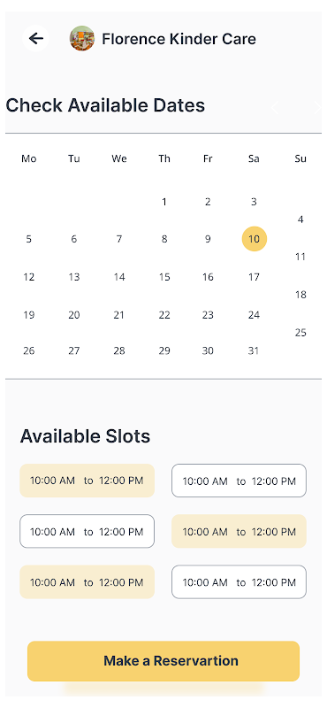Go back using the arrow icon

pyautogui.click(x=35, y=38)
